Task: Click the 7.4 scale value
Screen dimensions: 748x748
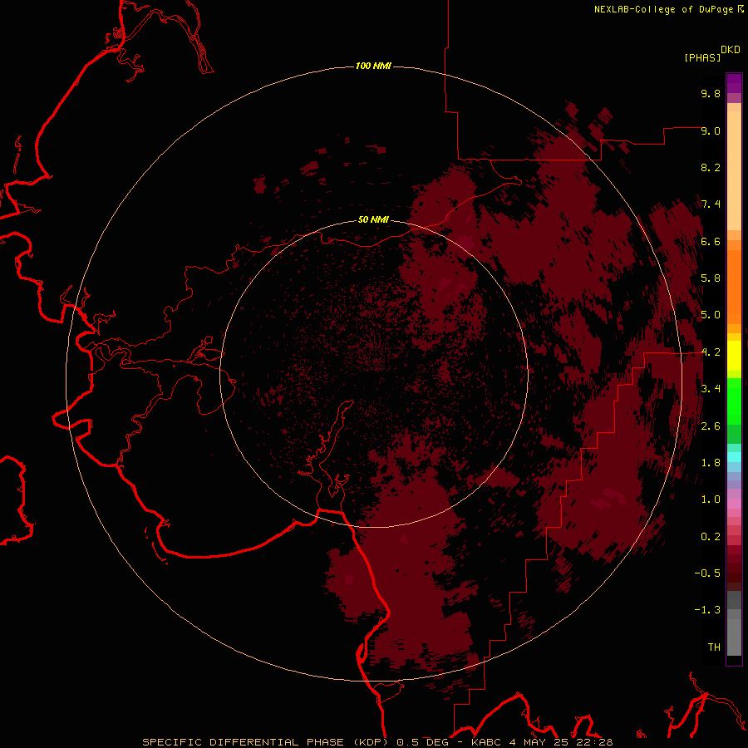Action: [711, 204]
